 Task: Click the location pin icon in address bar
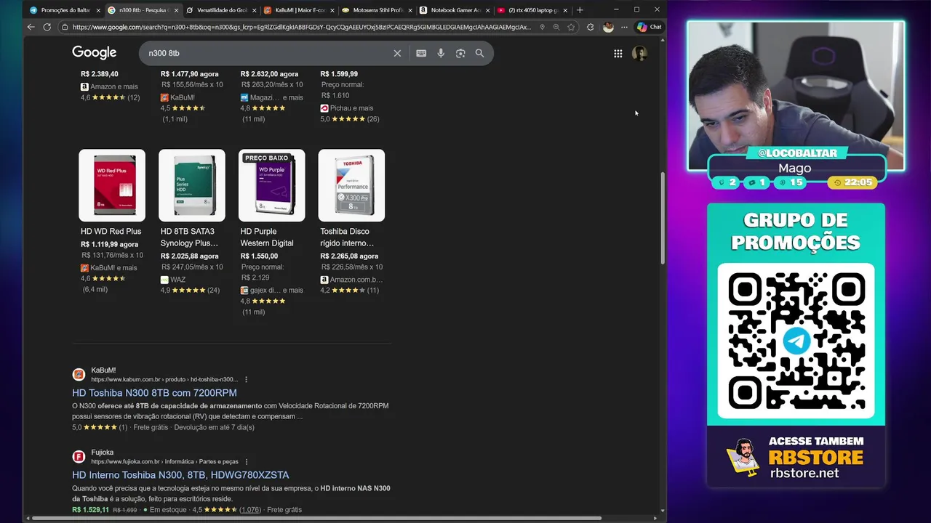(x=542, y=27)
